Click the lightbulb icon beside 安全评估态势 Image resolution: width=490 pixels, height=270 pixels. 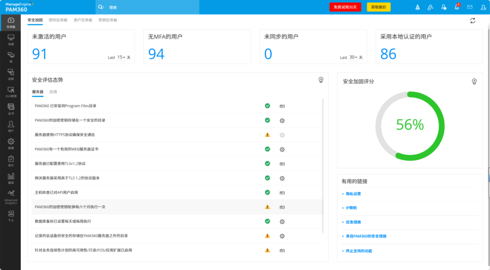[321, 80]
